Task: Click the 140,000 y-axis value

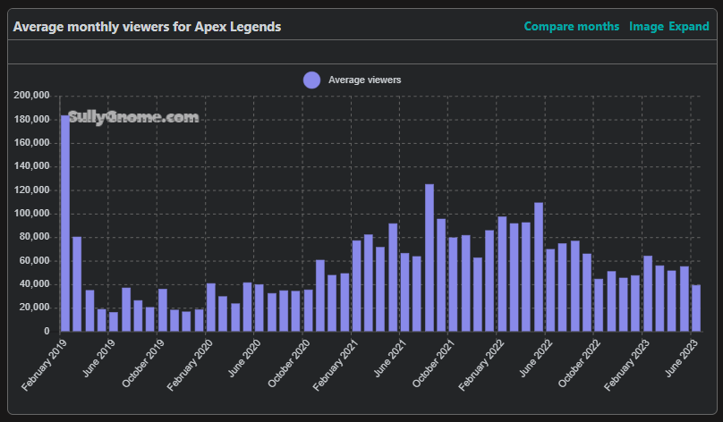Action: [31, 166]
